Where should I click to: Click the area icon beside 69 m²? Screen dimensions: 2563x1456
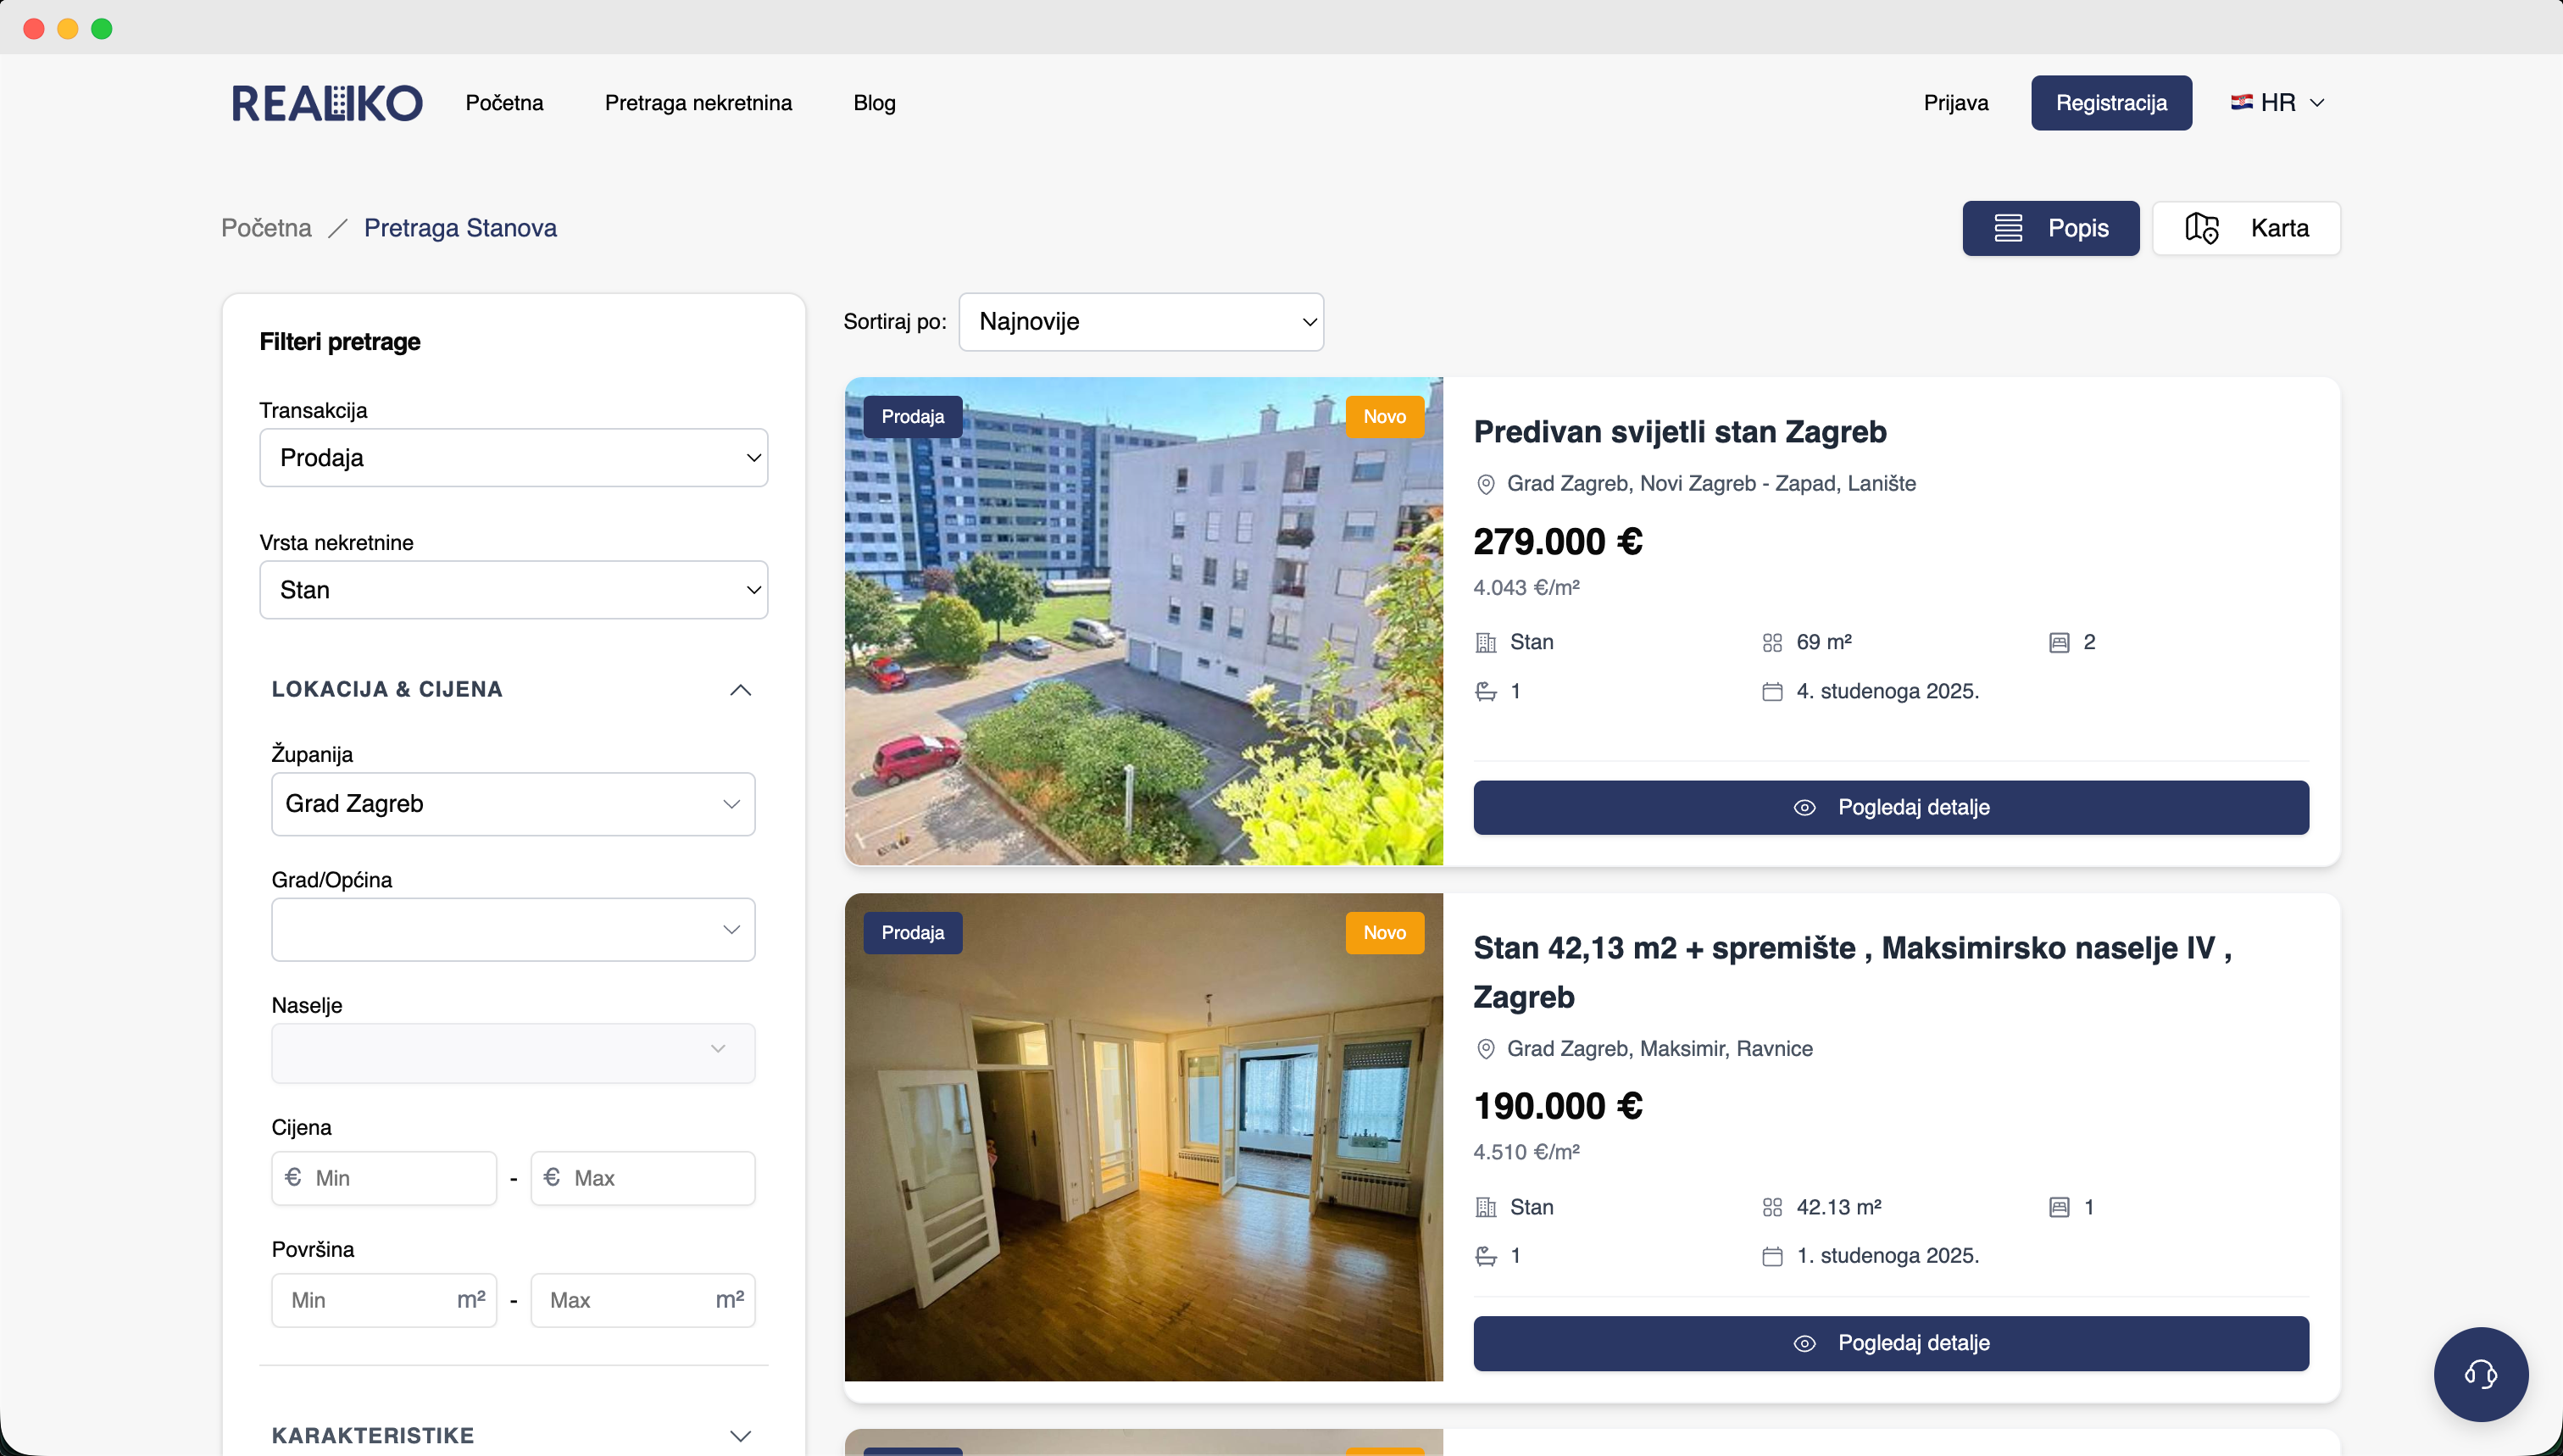[x=1772, y=643]
